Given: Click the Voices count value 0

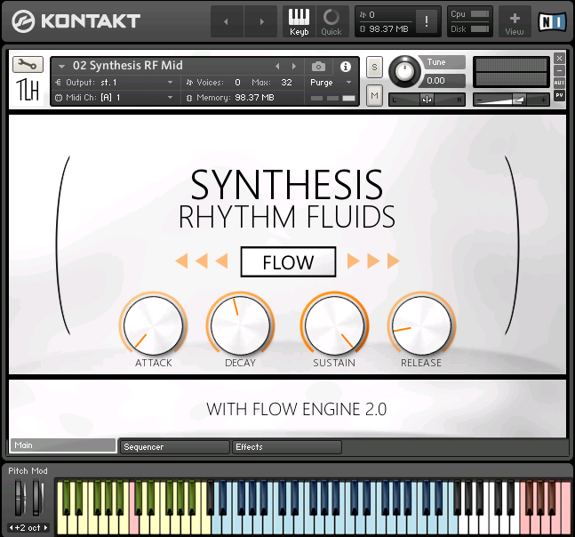Looking at the screenshot, I should tap(237, 83).
